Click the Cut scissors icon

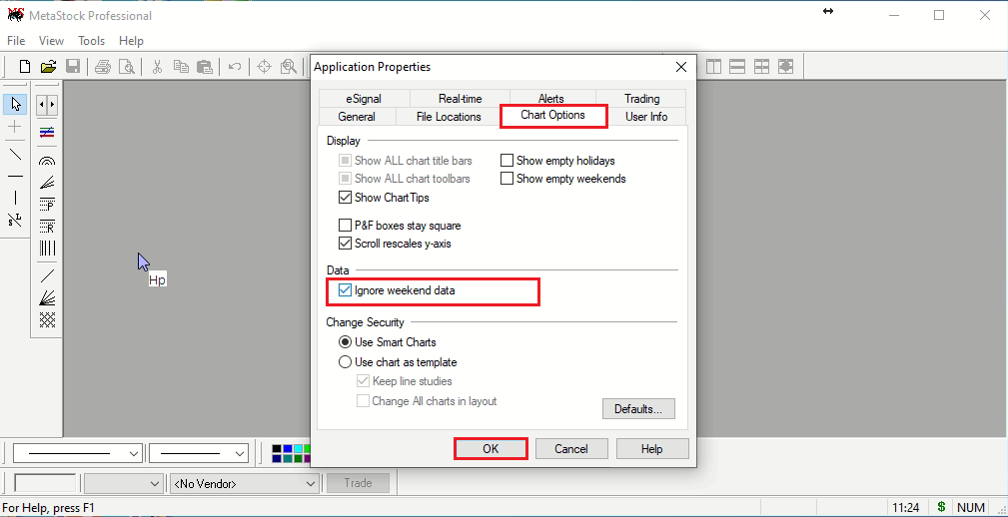[157, 66]
